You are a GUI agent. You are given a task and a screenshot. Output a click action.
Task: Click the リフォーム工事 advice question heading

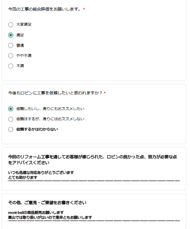tap(92, 160)
